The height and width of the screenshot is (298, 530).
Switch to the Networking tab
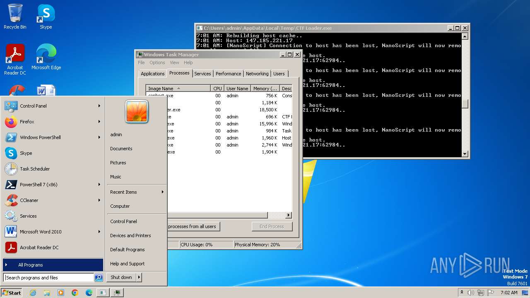(257, 74)
